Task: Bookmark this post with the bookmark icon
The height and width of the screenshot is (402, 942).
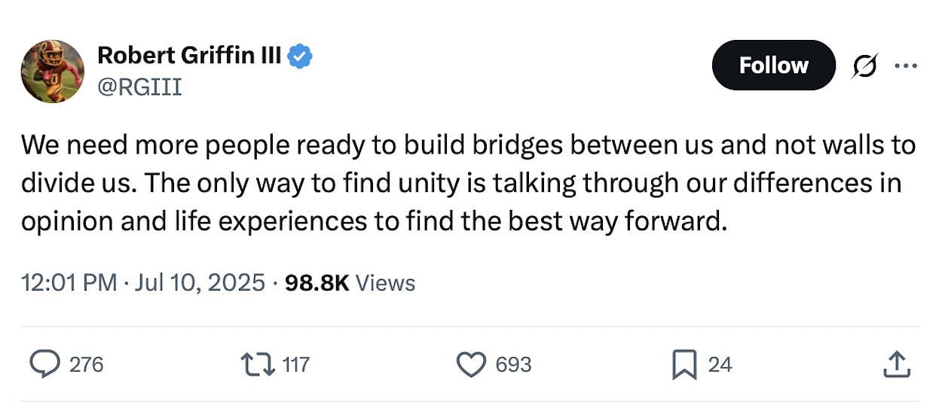Action: click(x=684, y=365)
